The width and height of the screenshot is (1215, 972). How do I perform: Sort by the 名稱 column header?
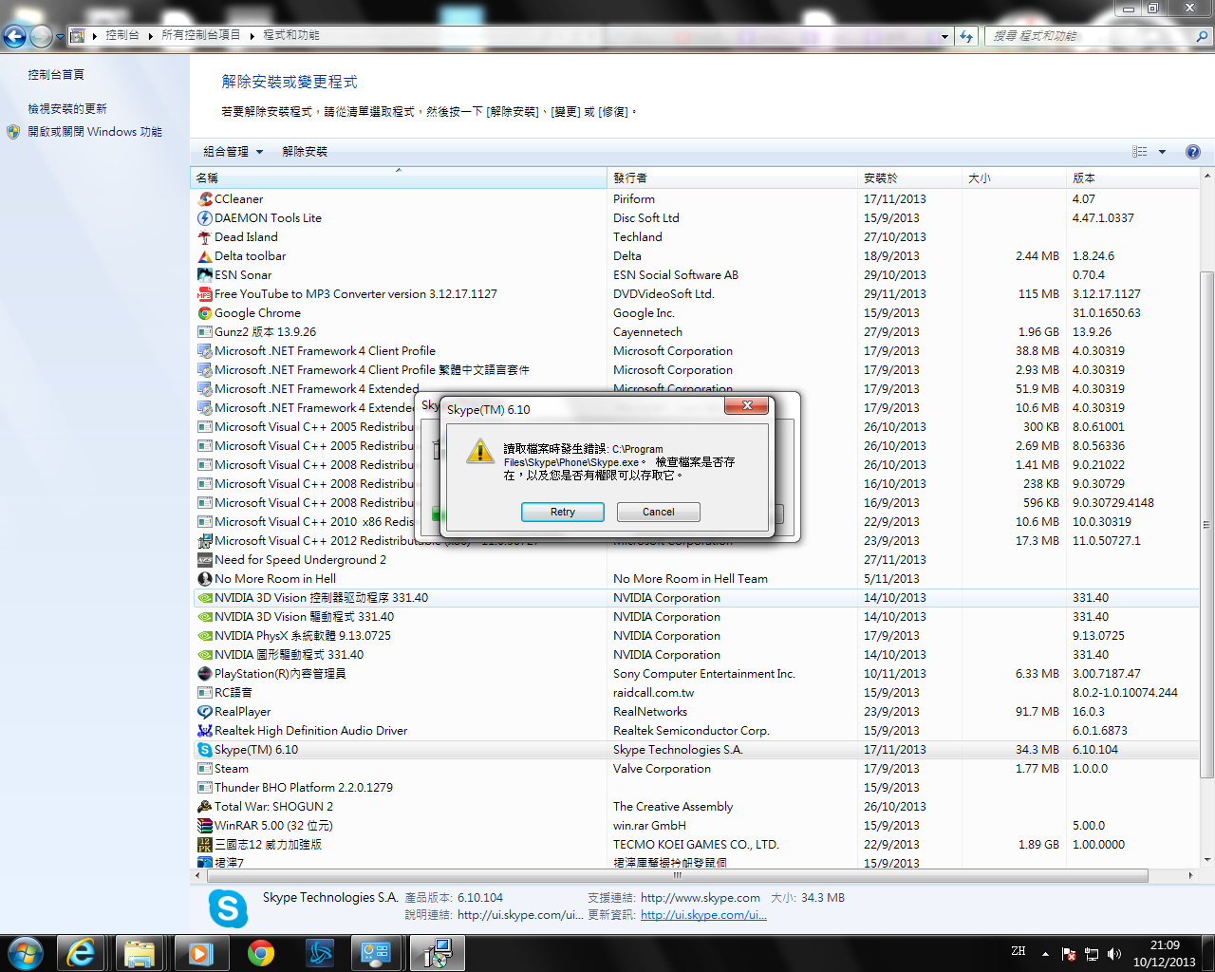tap(399, 178)
